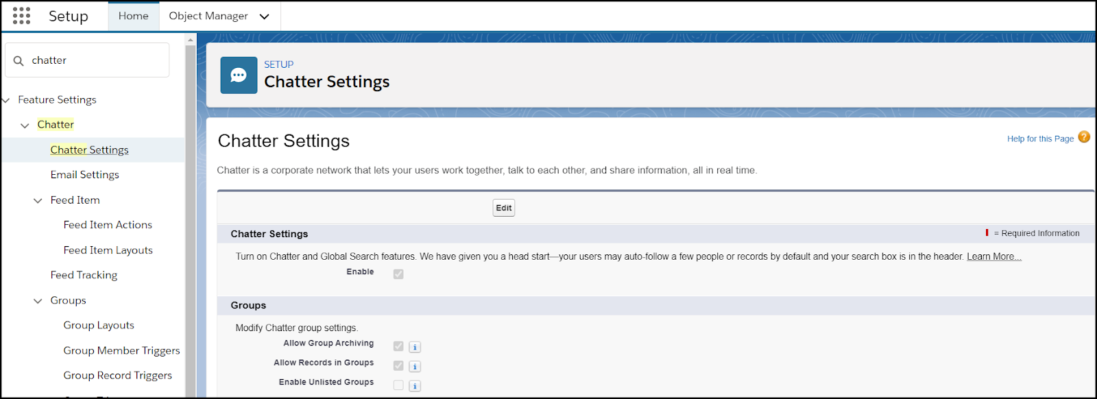The width and height of the screenshot is (1097, 399).
Task: Open the Learn More link
Action: (x=994, y=256)
